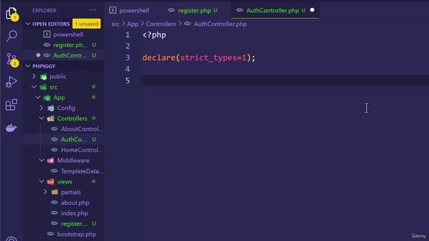
Task: Open register.... file in views folder
Action: [74, 224]
